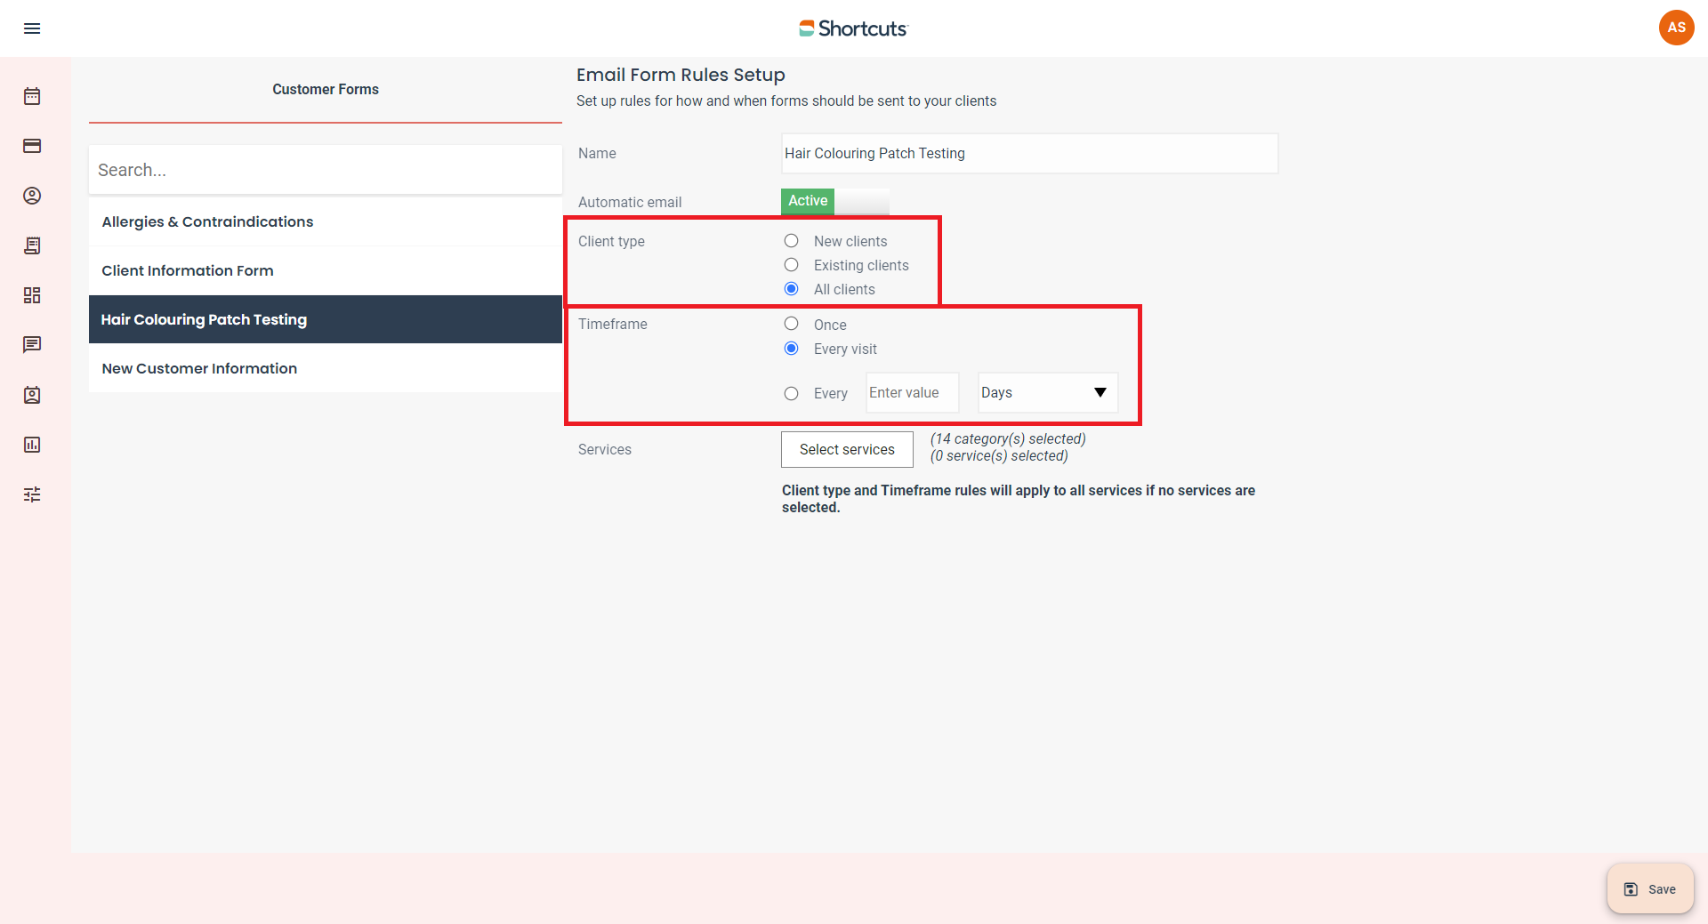
Task: Click the Search forms input field
Action: coord(325,170)
